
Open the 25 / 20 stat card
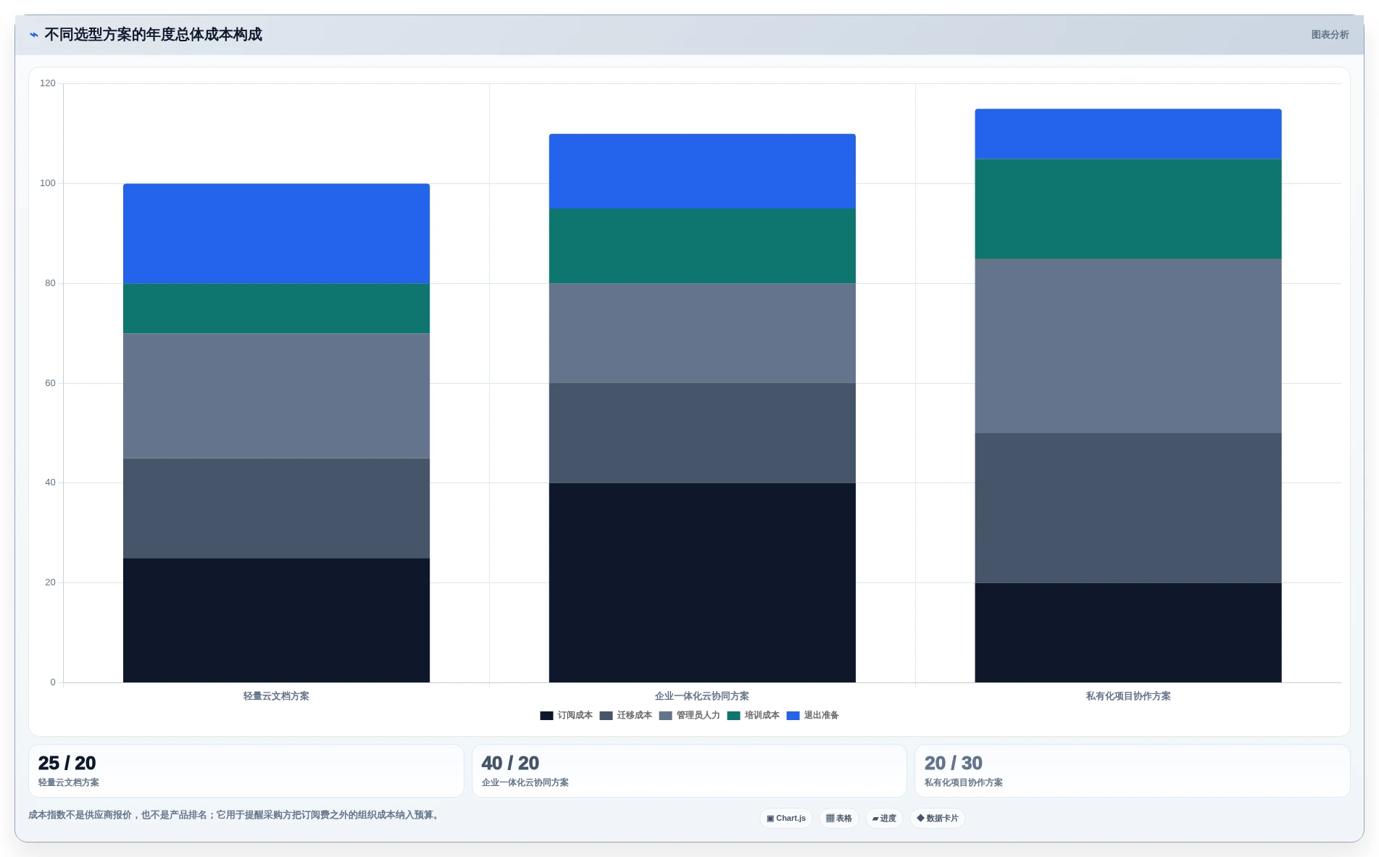246,771
